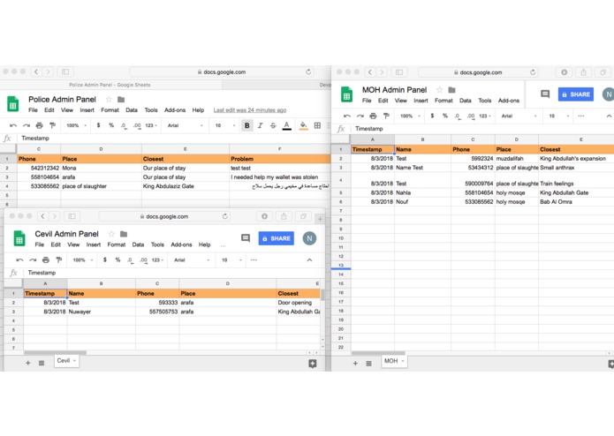Move Police Admin Panel using folder icon
Viewport: 614px width, 436px height.
(x=121, y=100)
